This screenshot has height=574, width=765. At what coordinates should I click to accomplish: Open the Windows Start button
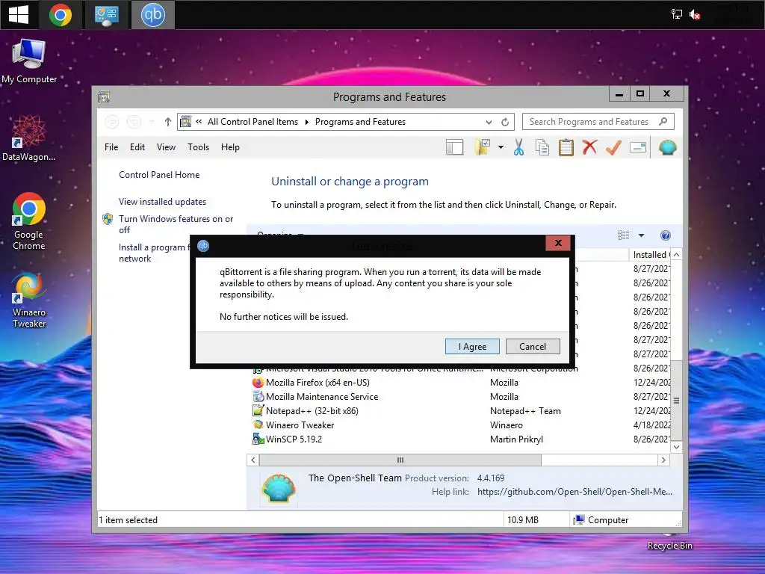click(19, 15)
